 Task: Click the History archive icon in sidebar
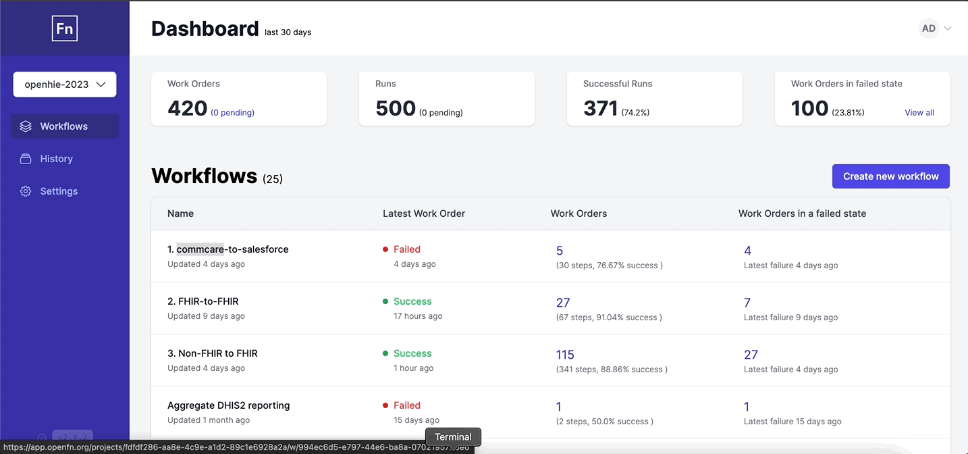(x=26, y=159)
